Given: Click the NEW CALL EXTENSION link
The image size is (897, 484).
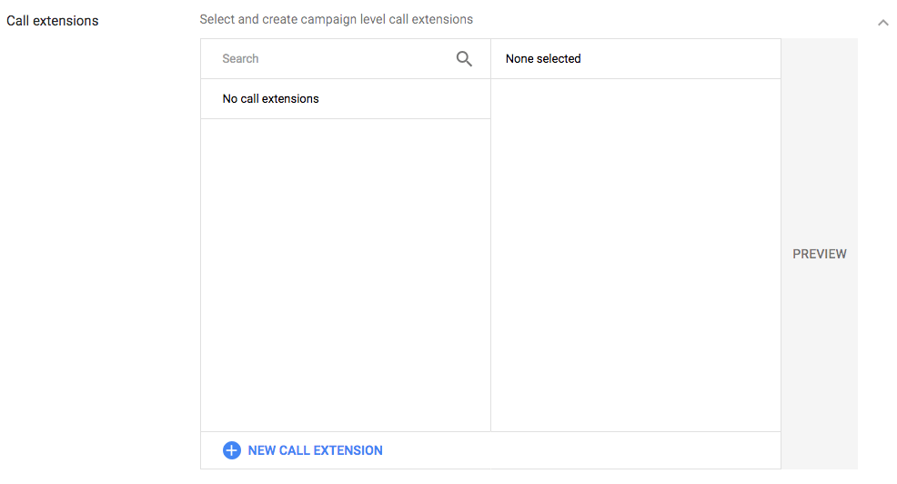Looking at the screenshot, I should point(315,450).
